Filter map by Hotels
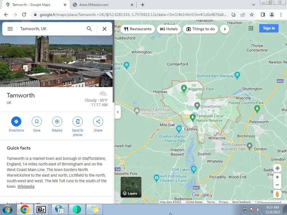The width and height of the screenshot is (287, 215). 169,29
